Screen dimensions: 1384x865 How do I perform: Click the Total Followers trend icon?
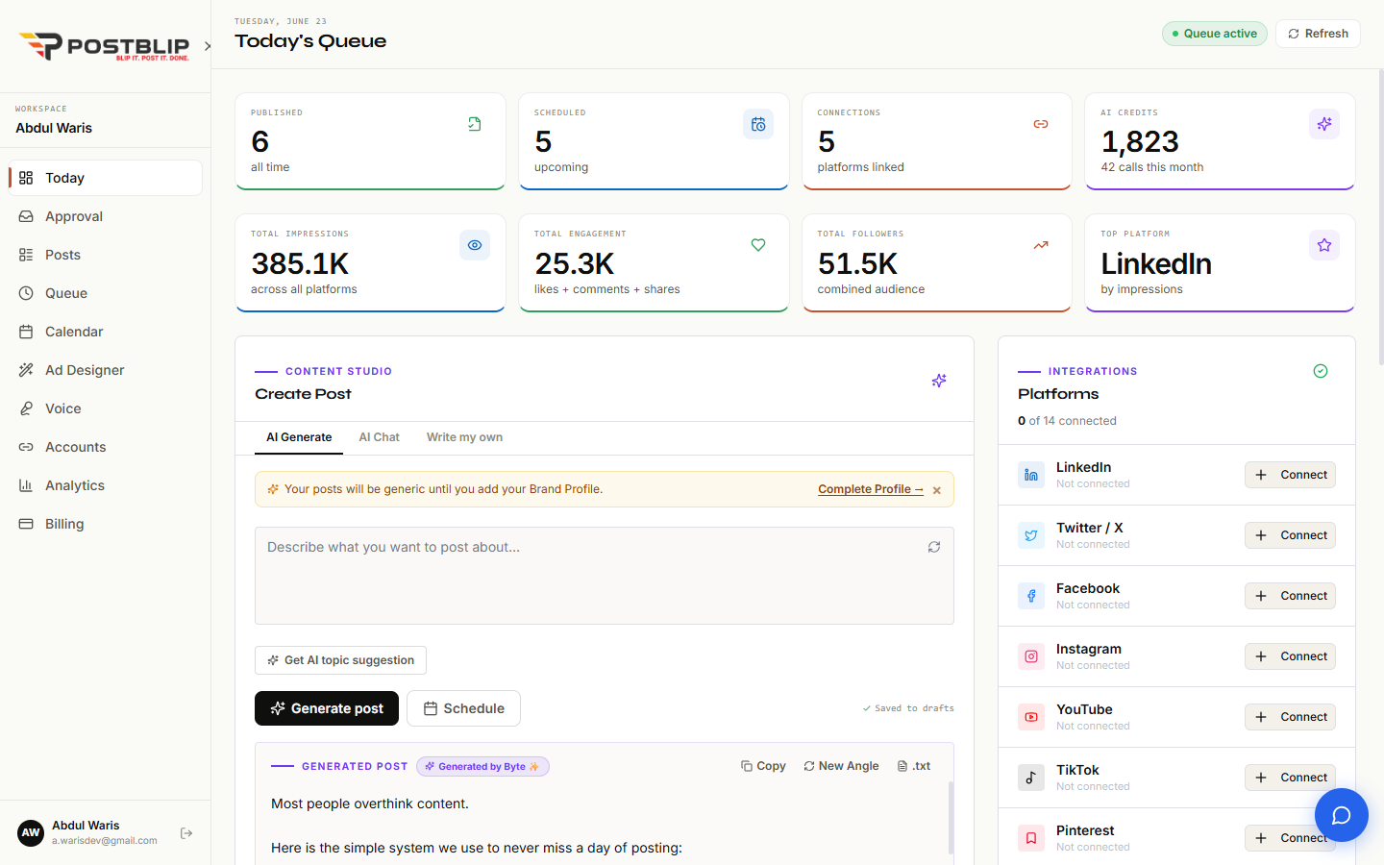pyautogui.click(x=1041, y=245)
